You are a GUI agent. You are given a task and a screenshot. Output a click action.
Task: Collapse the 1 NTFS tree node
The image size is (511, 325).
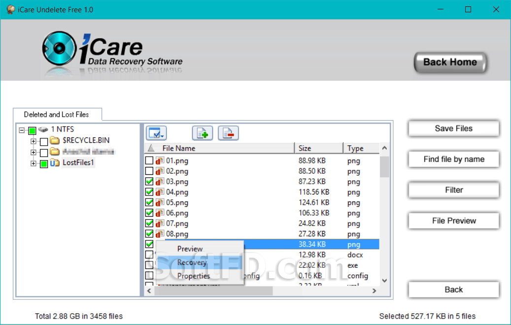pyautogui.click(x=22, y=130)
